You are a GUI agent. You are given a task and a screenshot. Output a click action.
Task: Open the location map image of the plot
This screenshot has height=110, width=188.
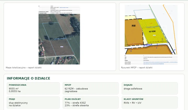click(59, 35)
